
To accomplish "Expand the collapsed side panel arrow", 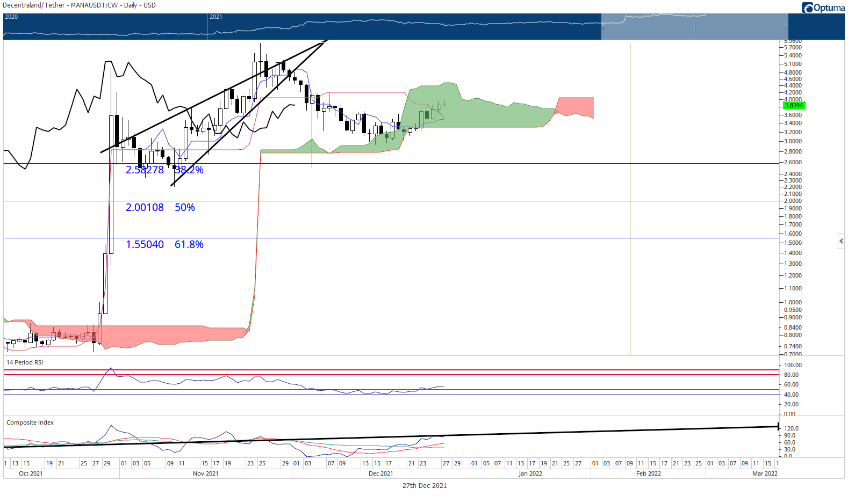I will point(841,242).
